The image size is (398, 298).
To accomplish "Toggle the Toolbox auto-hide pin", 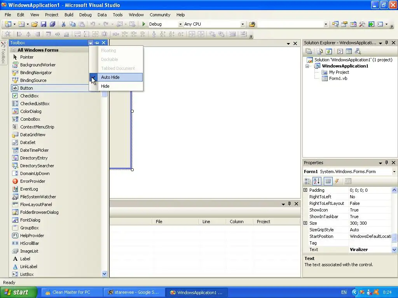I will tap(97, 43).
